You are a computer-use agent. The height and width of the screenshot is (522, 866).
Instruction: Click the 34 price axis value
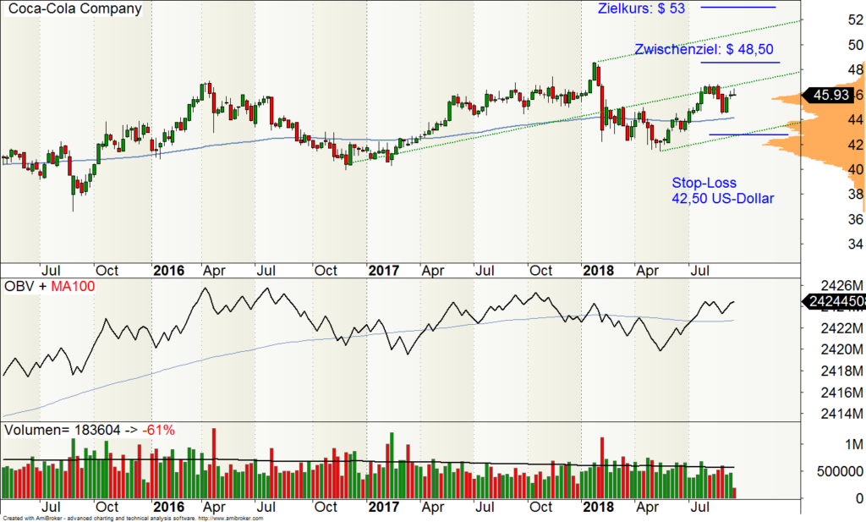(856, 245)
